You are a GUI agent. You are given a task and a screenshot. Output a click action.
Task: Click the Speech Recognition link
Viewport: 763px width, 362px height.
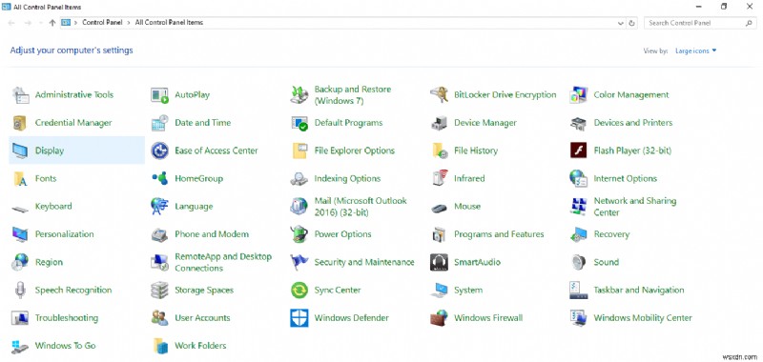(73, 291)
